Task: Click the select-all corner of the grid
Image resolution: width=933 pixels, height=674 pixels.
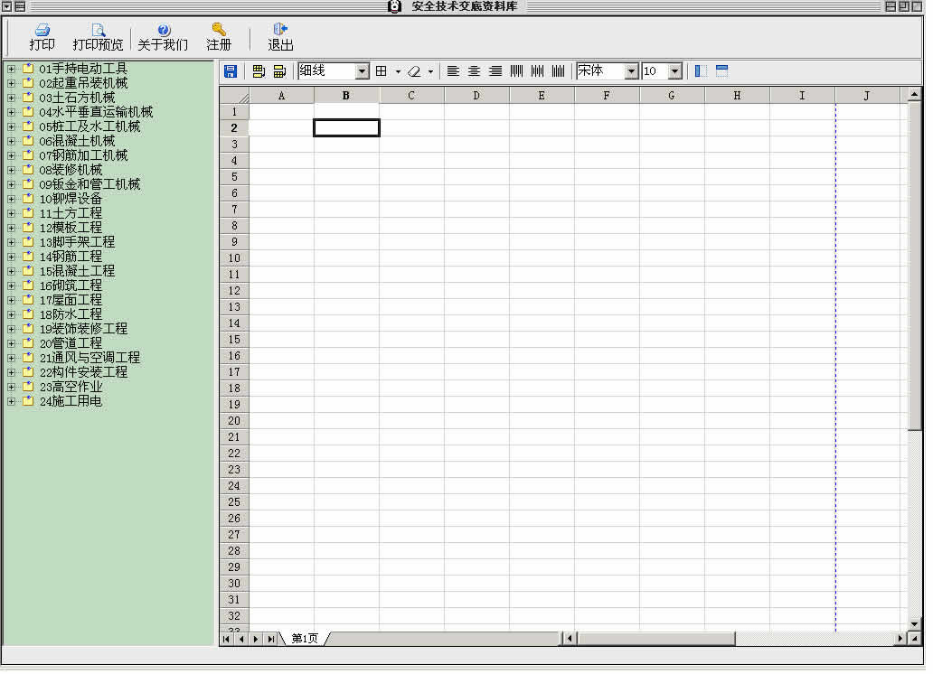Action: (x=234, y=96)
